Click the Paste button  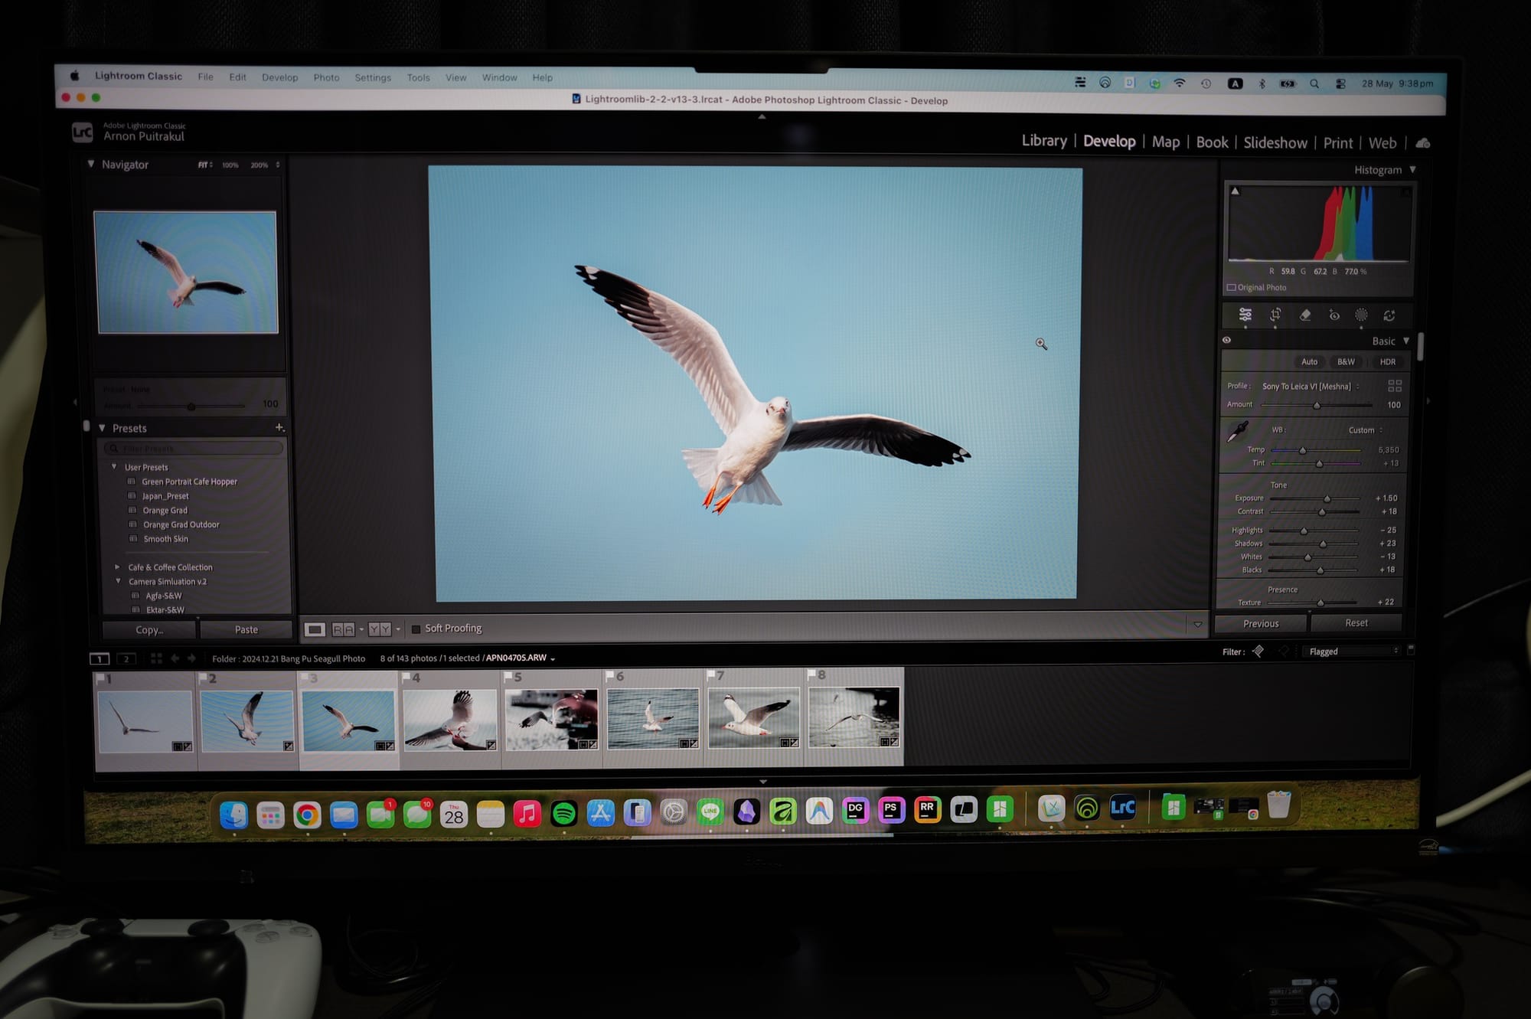pos(246,630)
